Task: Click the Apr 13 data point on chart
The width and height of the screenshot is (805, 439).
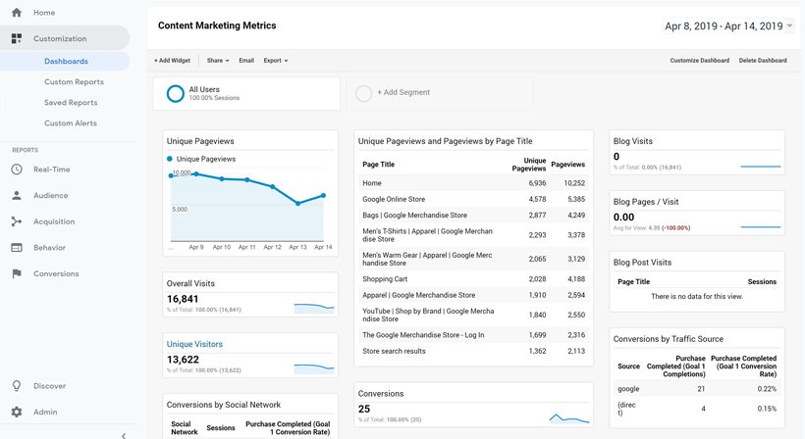Action: pyautogui.click(x=297, y=204)
